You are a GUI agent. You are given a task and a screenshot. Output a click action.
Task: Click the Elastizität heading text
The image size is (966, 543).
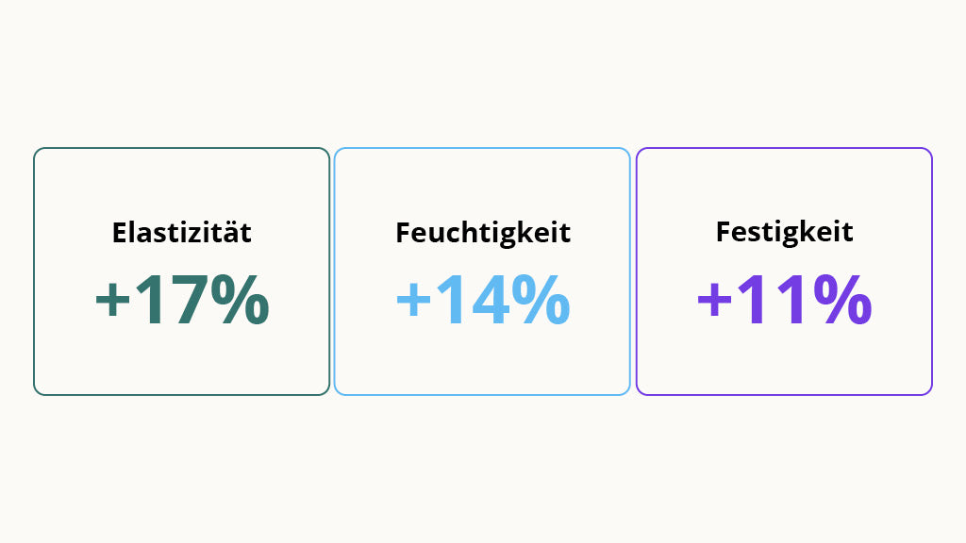coord(182,232)
